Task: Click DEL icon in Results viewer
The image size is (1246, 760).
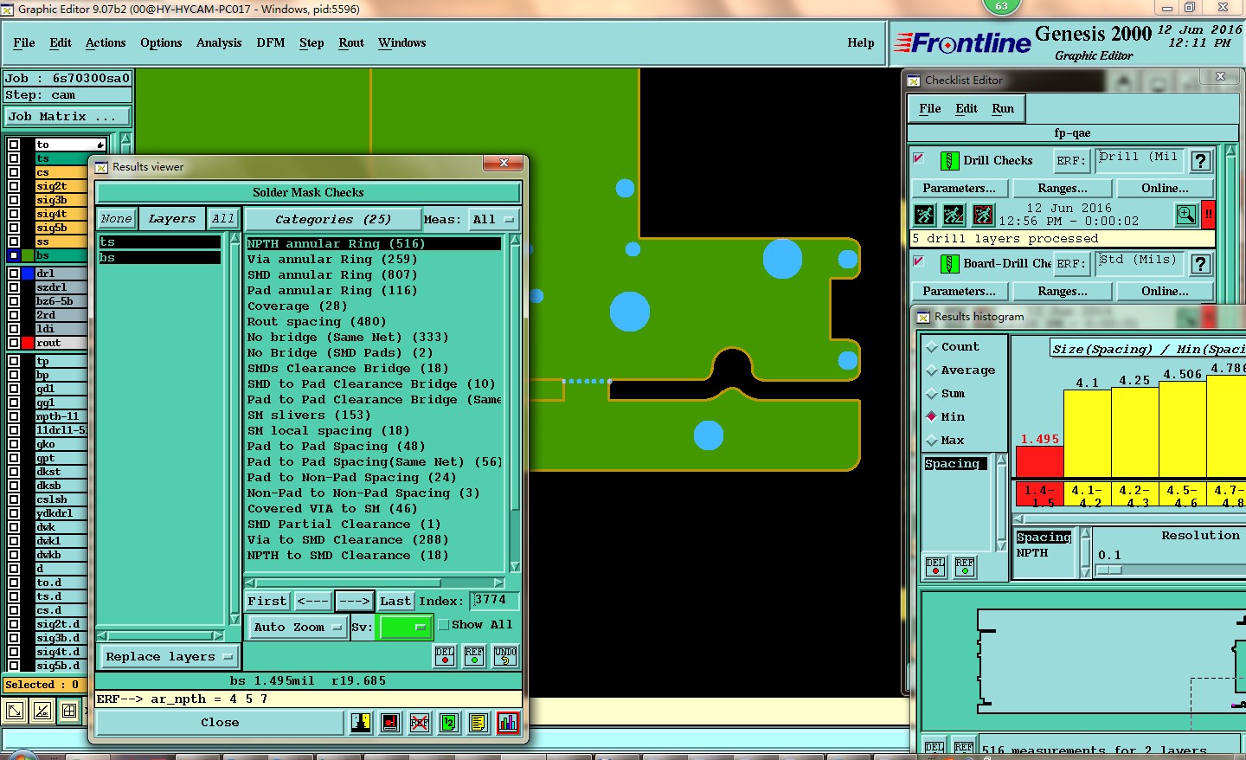Action: pos(445,656)
